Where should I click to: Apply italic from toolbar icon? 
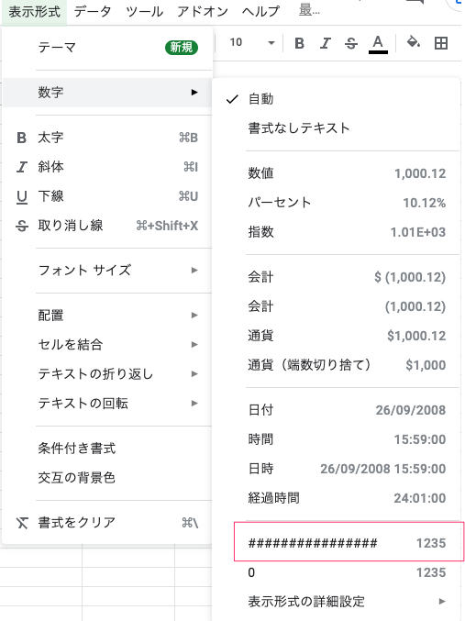(x=326, y=43)
